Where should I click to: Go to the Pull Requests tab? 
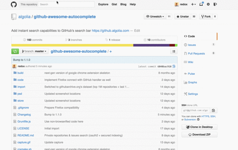[196, 54]
